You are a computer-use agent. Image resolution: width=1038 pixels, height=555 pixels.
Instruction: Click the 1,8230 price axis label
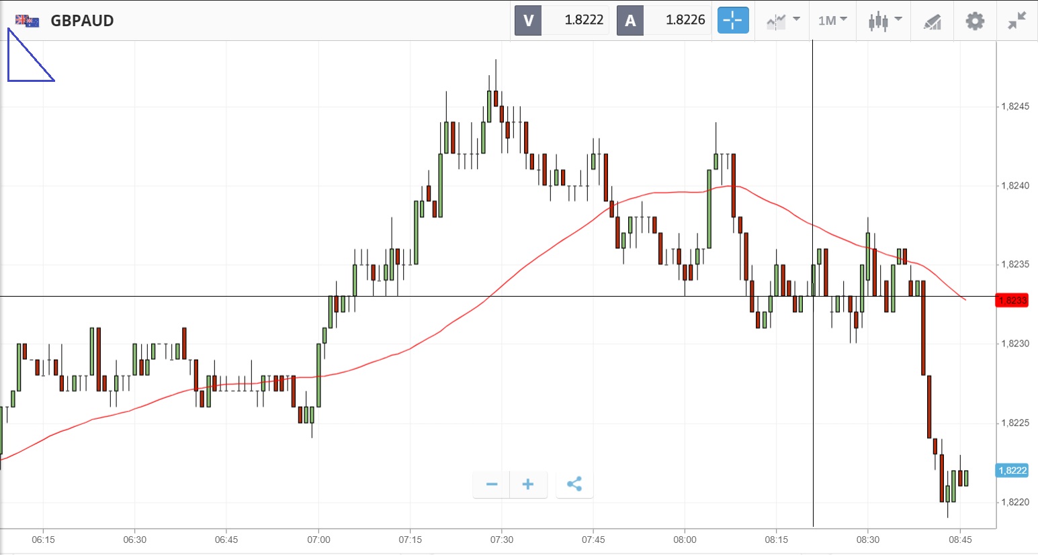point(1014,344)
